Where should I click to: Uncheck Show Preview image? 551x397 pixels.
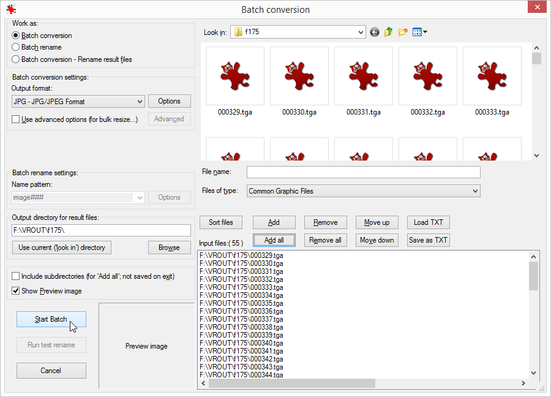[16, 291]
